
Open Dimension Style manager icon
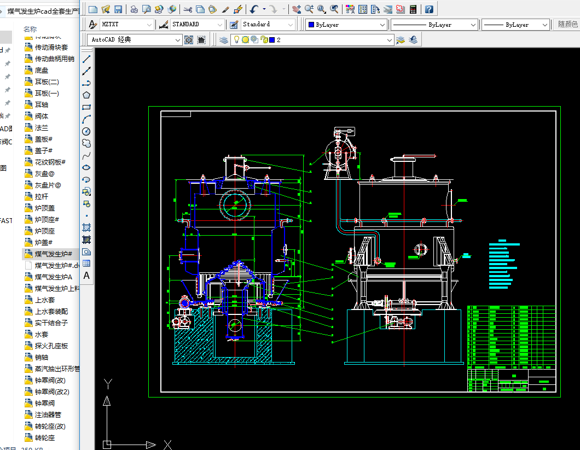pyautogui.click(x=164, y=25)
